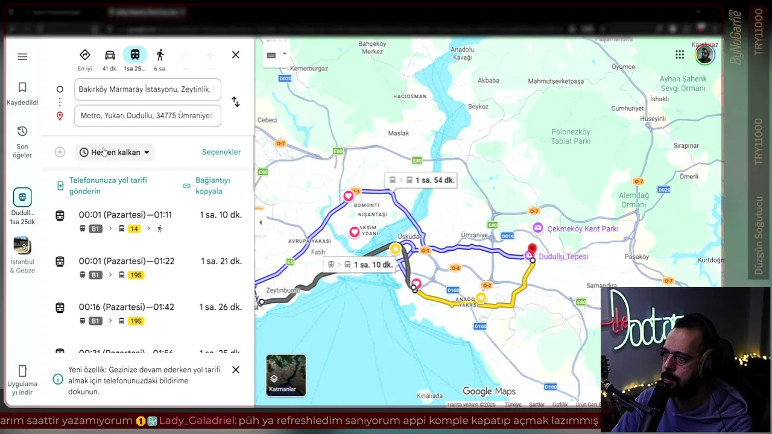Click the Dudullu Tepesi map label
The width and height of the screenshot is (772, 434).
coord(563,256)
